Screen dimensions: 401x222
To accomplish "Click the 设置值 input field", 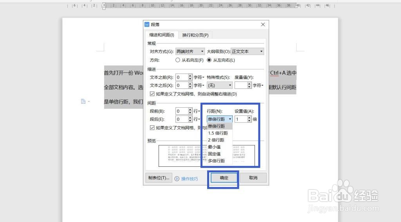I will 241,119.
